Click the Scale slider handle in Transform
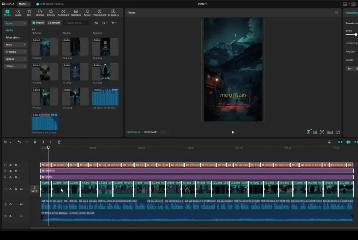This screenshot has width=358, height=240. pos(356,34)
